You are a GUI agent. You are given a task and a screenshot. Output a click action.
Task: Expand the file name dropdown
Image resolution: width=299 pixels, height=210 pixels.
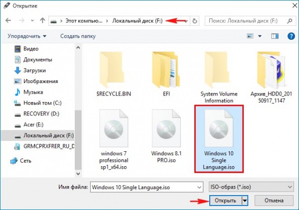(199, 187)
